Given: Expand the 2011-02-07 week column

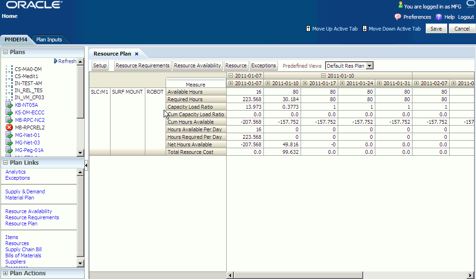Looking at the screenshot, I should 417,83.
